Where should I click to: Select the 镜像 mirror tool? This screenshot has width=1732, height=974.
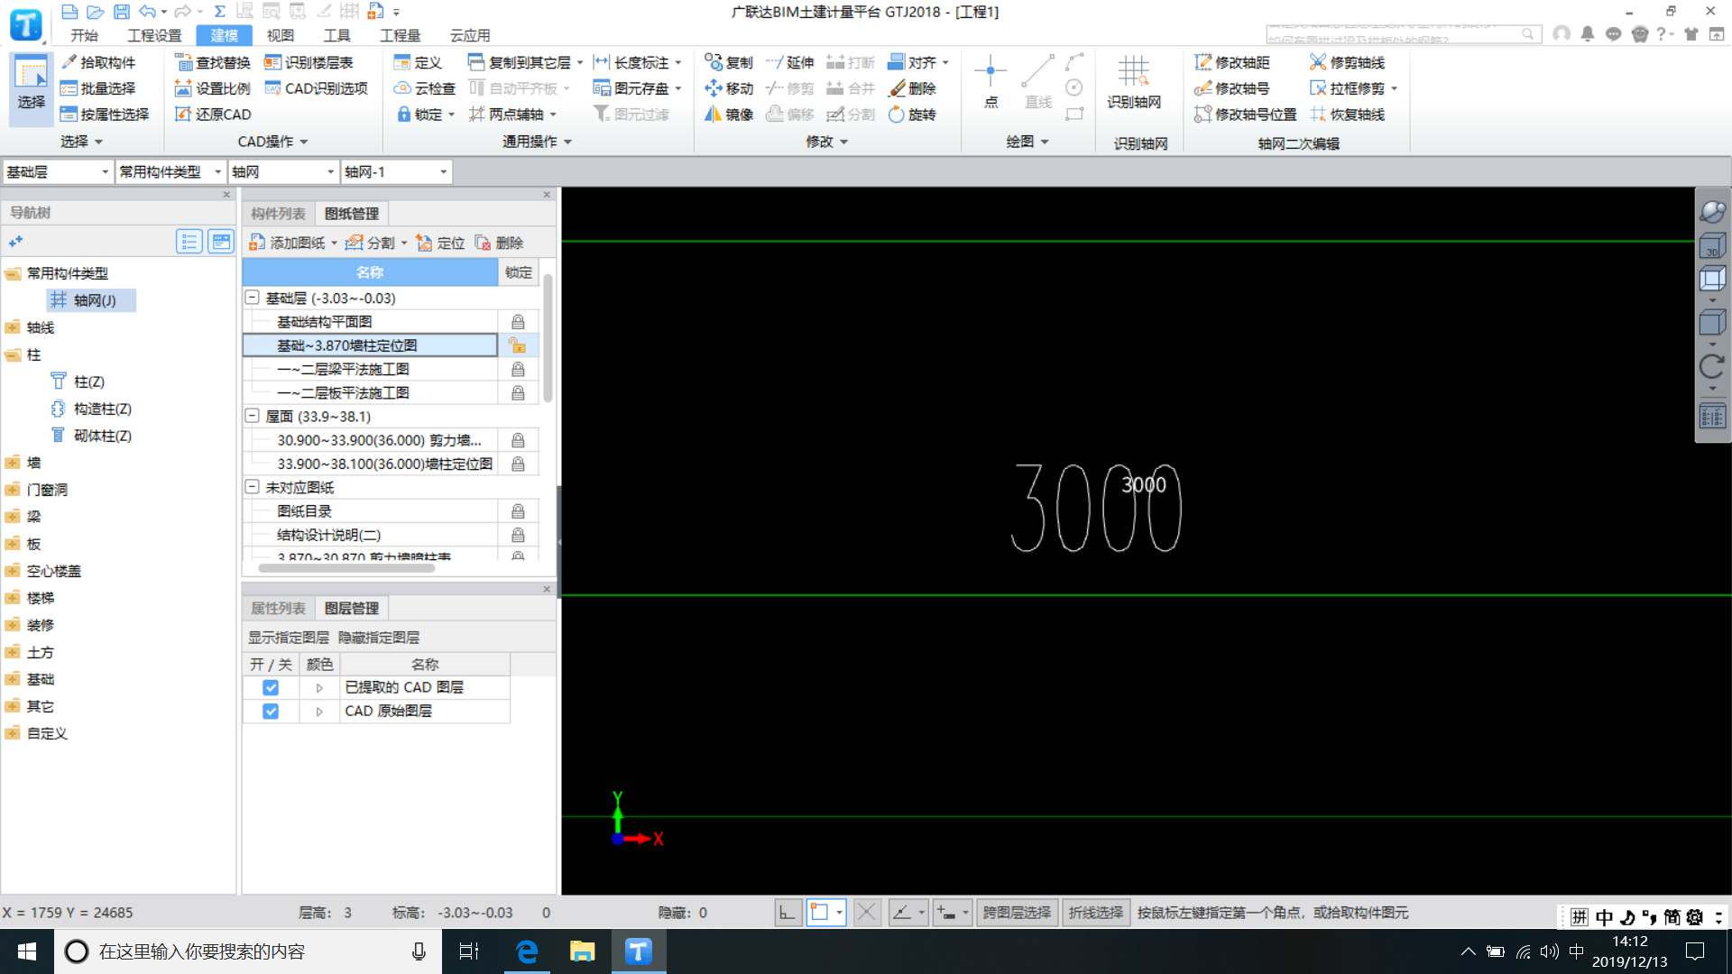point(729,115)
